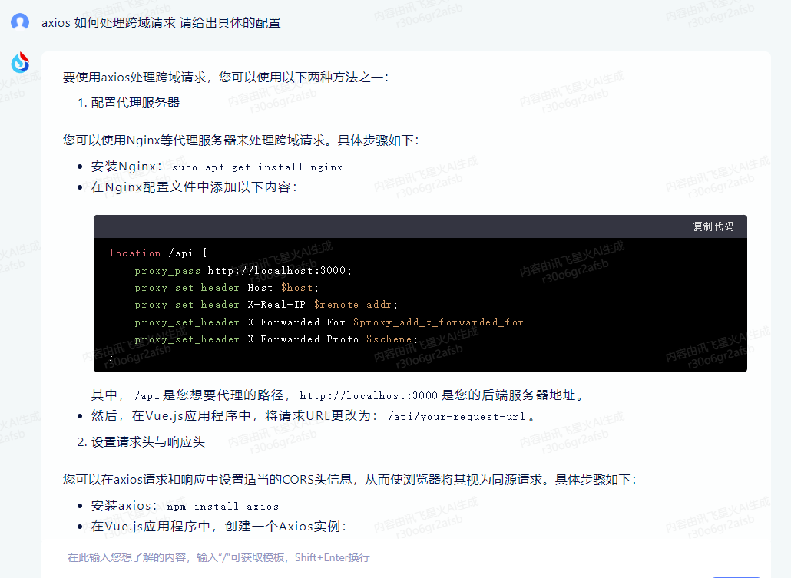Click the code line location /api
The image size is (791, 578).
(x=158, y=253)
